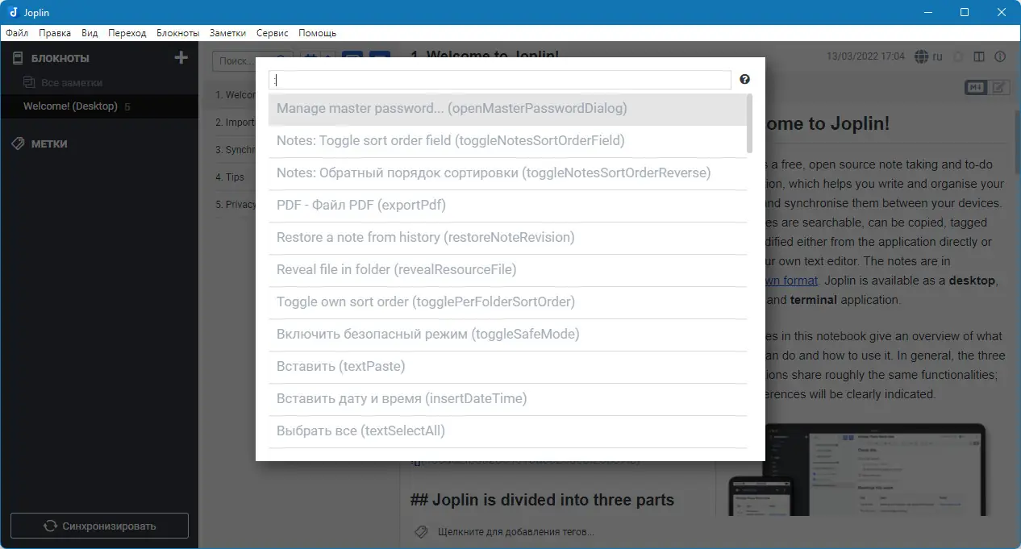Open the Файл menu

[x=17, y=33]
